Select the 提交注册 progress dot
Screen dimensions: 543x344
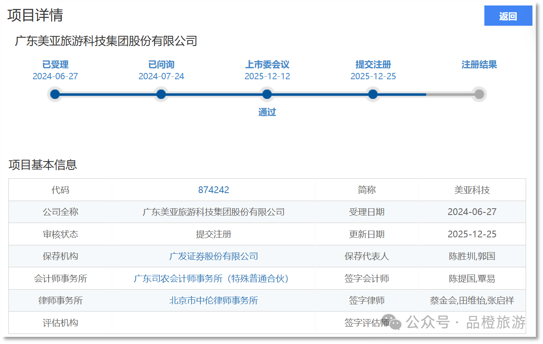(373, 94)
